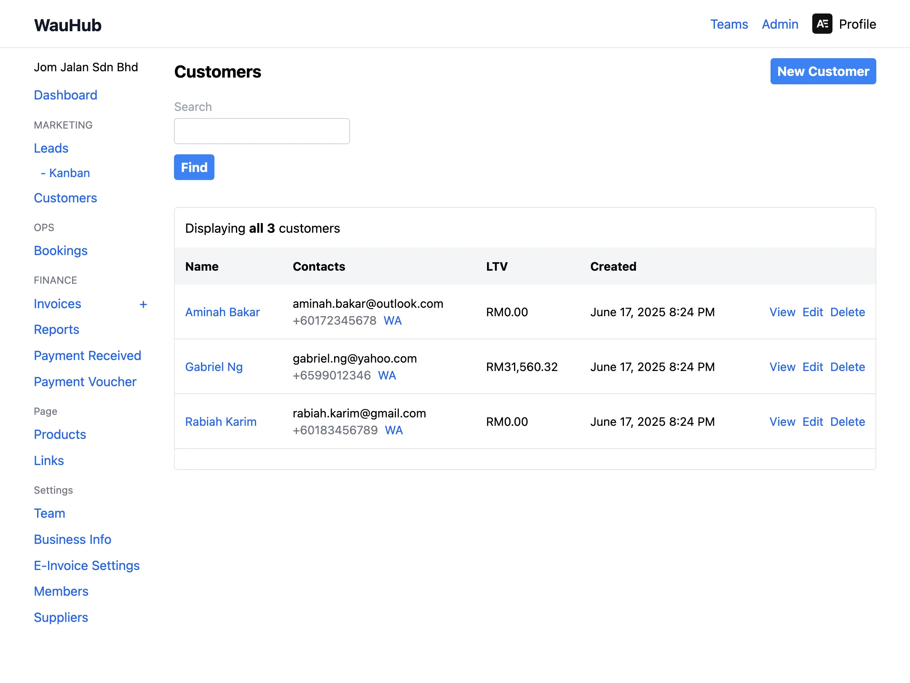
Task: Open the Admin top navigation link
Action: click(780, 24)
